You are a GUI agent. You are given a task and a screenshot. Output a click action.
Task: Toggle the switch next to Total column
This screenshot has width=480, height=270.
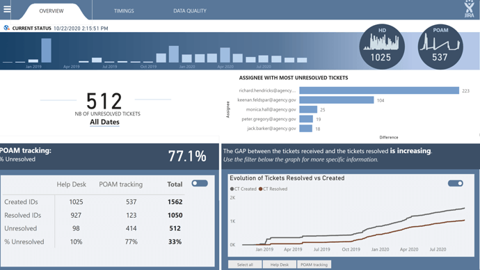(x=200, y=184)
